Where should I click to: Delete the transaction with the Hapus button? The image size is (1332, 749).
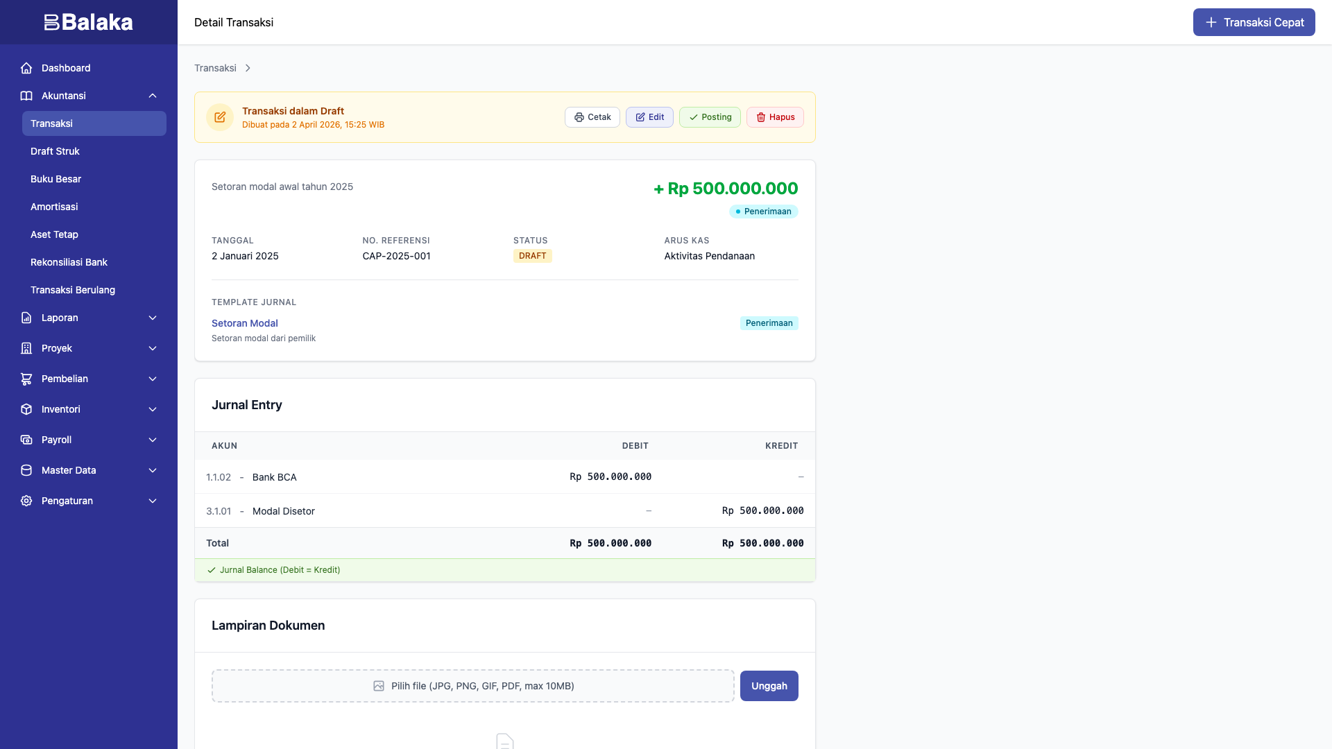[775, 117]
